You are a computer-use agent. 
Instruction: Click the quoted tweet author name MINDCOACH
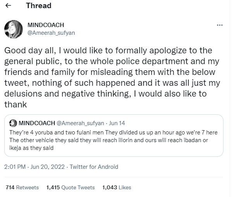(x=37, y=123)
